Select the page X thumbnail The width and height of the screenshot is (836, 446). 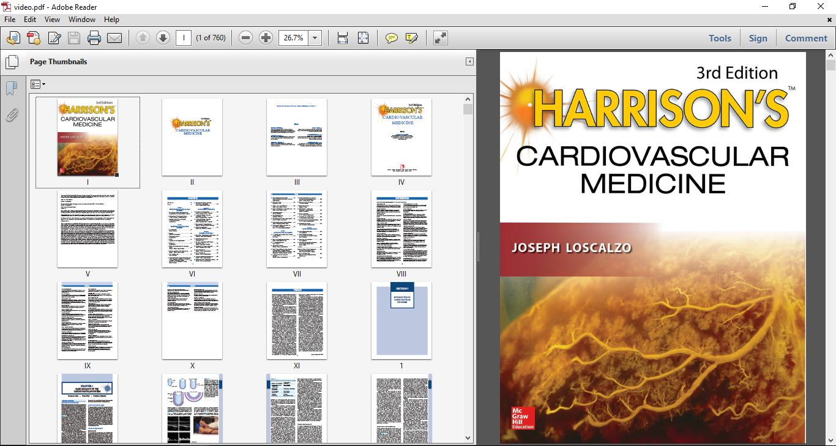click(192, 321)
